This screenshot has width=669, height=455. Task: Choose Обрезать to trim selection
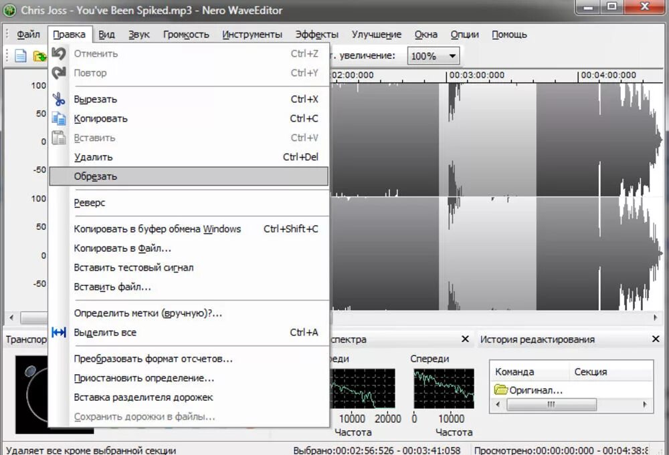click(189, 176)
